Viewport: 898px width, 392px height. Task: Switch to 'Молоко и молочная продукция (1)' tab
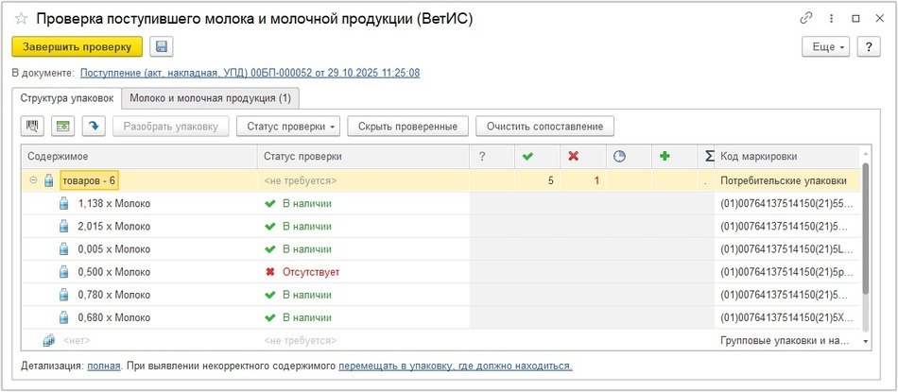tap(211, 97)
